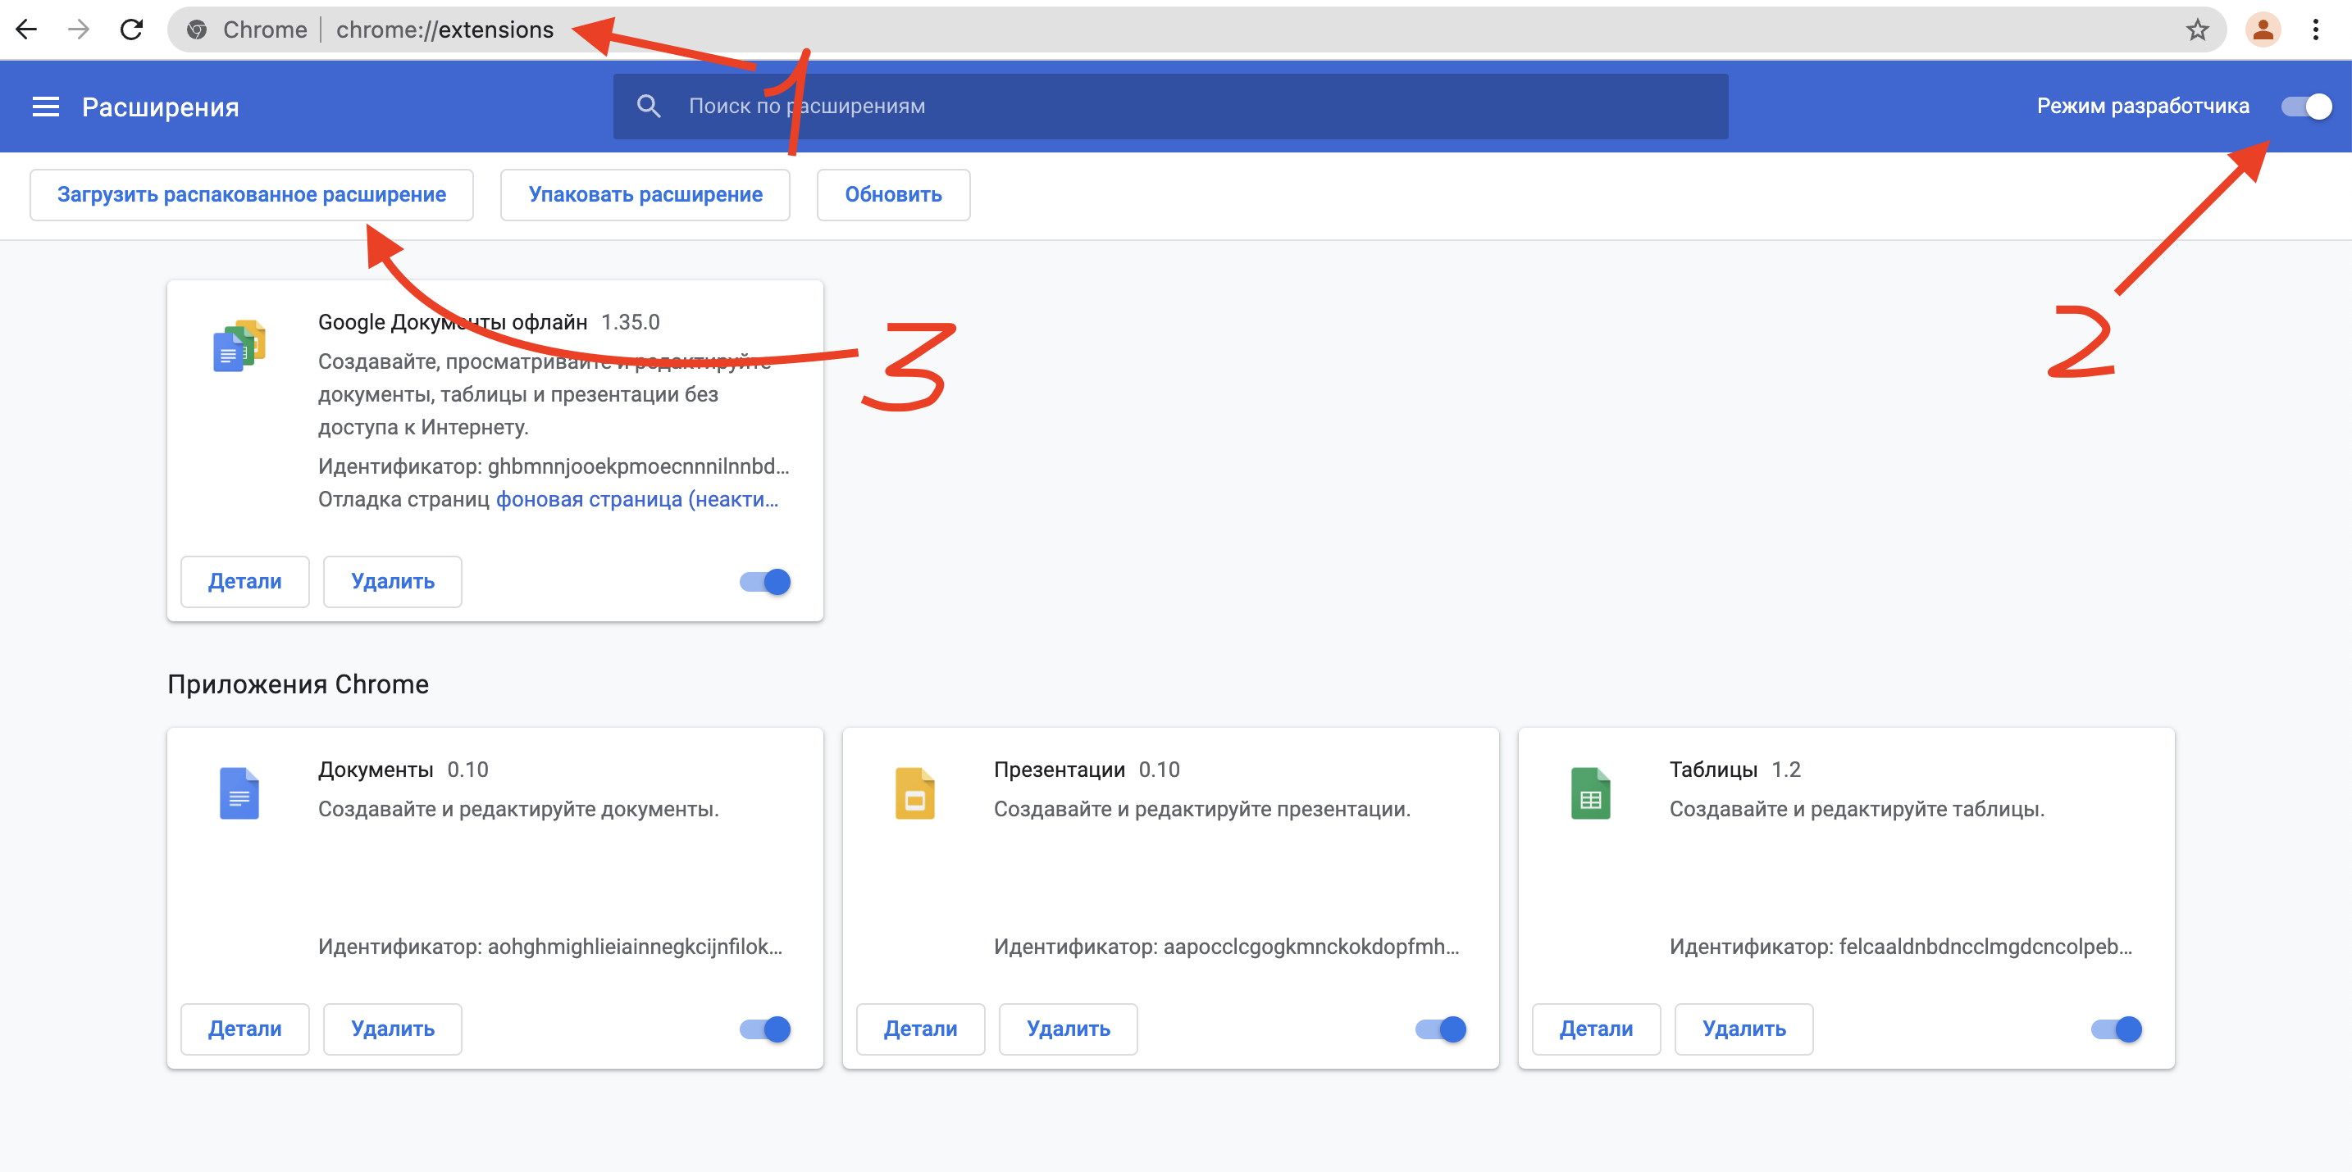Click Удалить for Документы app
The width and height of the screenshot is (2352, 1172).
coord(393,1029)
